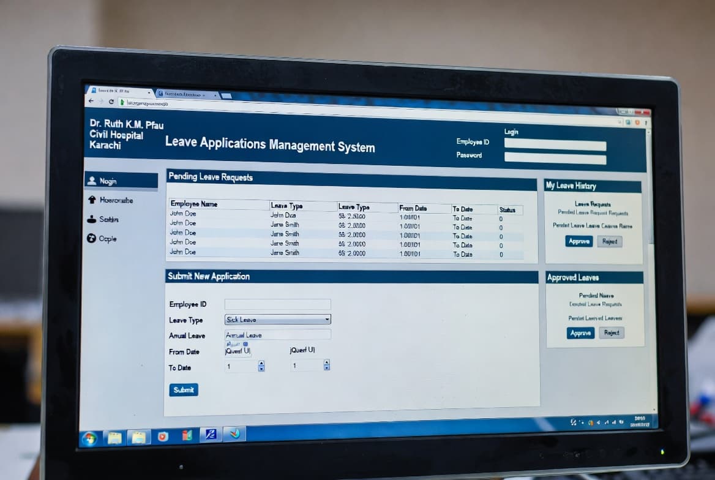The image size is (715, 480).
Task: Click the From Date column header
Action: (x=413, y=208)
